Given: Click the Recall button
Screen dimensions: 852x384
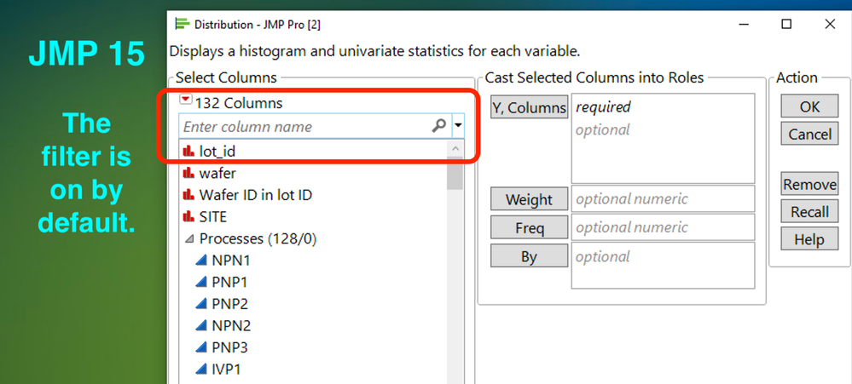Looking at the screenshot, I should [x=809, y=212].
